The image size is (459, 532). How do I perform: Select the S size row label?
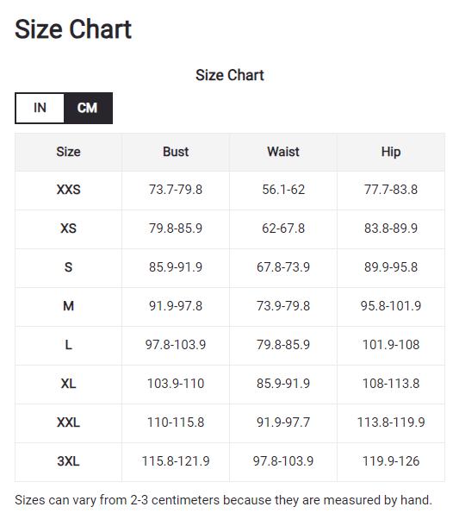(68, 267)
